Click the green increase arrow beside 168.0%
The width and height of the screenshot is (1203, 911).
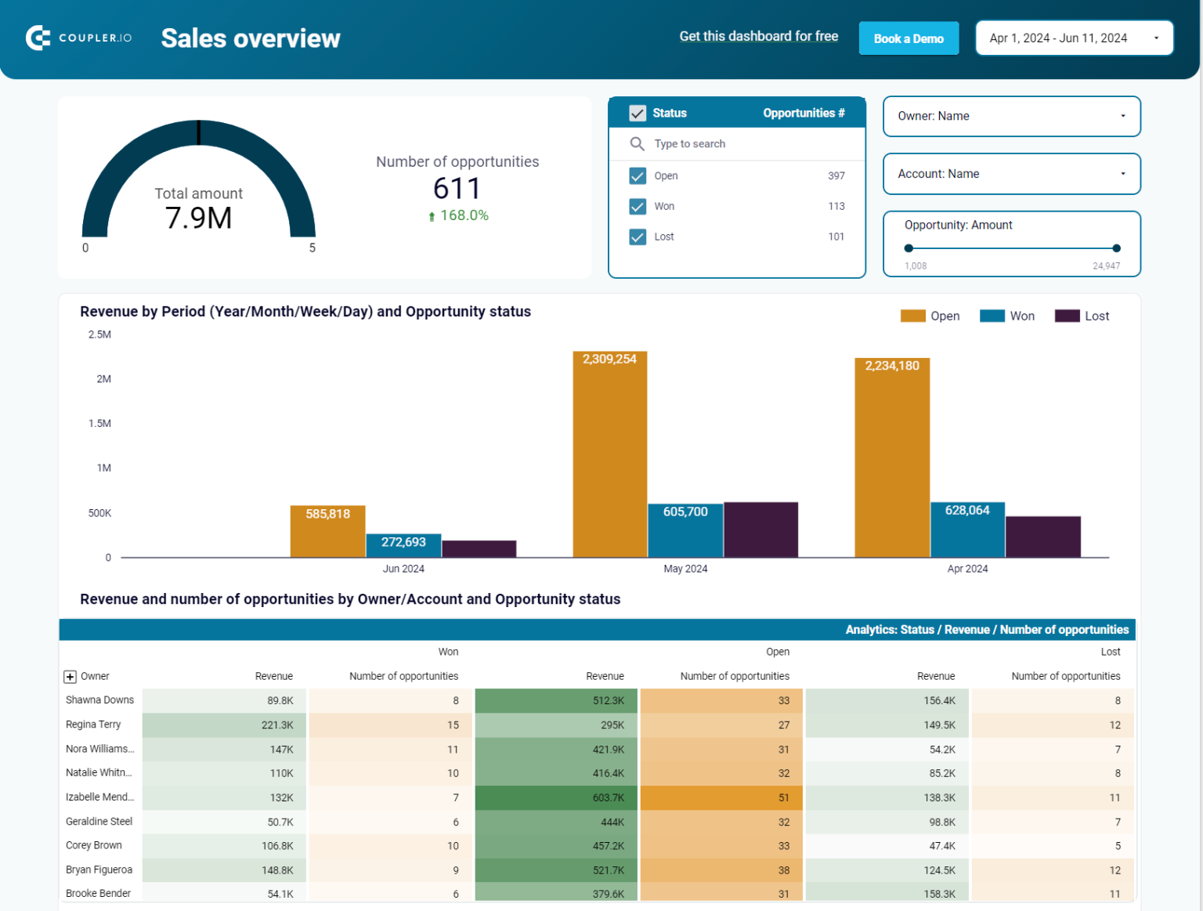coord(432,215)
